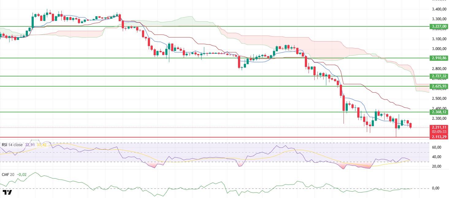
Task: Click the 0,00 CMF scale label
Action: tap(437, 188)
